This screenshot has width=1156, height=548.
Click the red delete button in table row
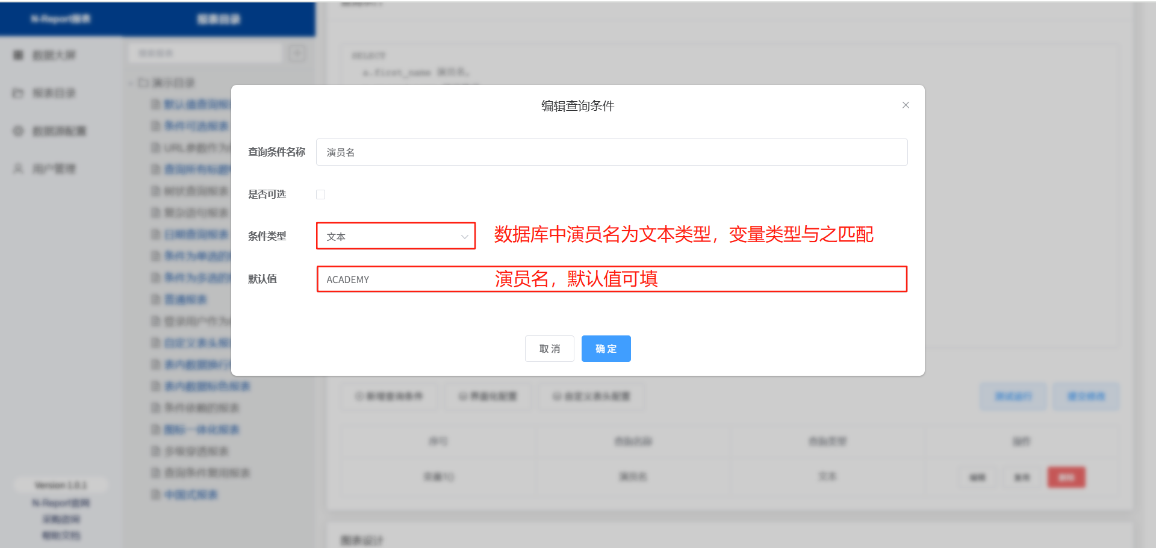pyautogui.click(x=1066, y=478)
